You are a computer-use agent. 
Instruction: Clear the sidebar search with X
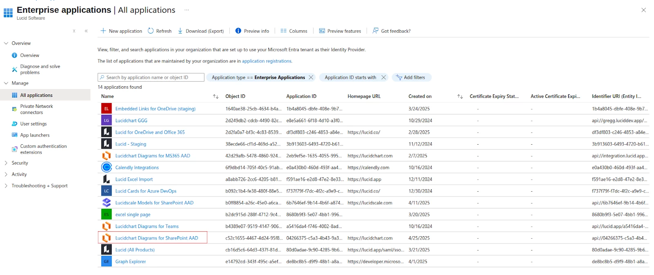[x=74, y=31]
